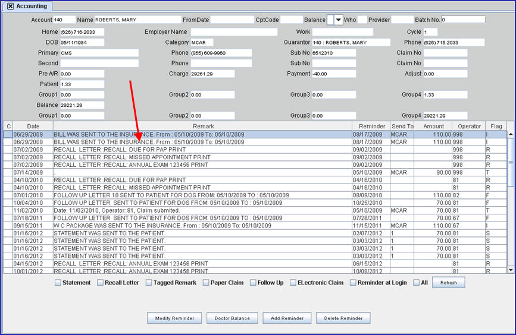Click the first Claim No field
Image resolution: width=516 pixels, height=335 pixels.
point(445,53)
